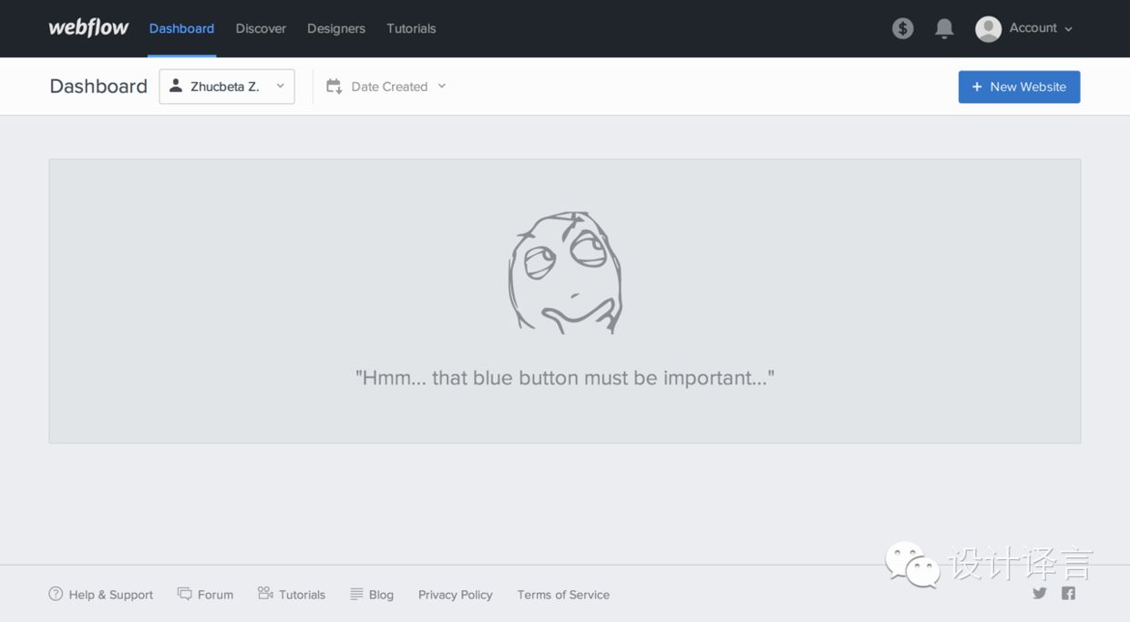Switch to the Discover tab

(261, 28)
